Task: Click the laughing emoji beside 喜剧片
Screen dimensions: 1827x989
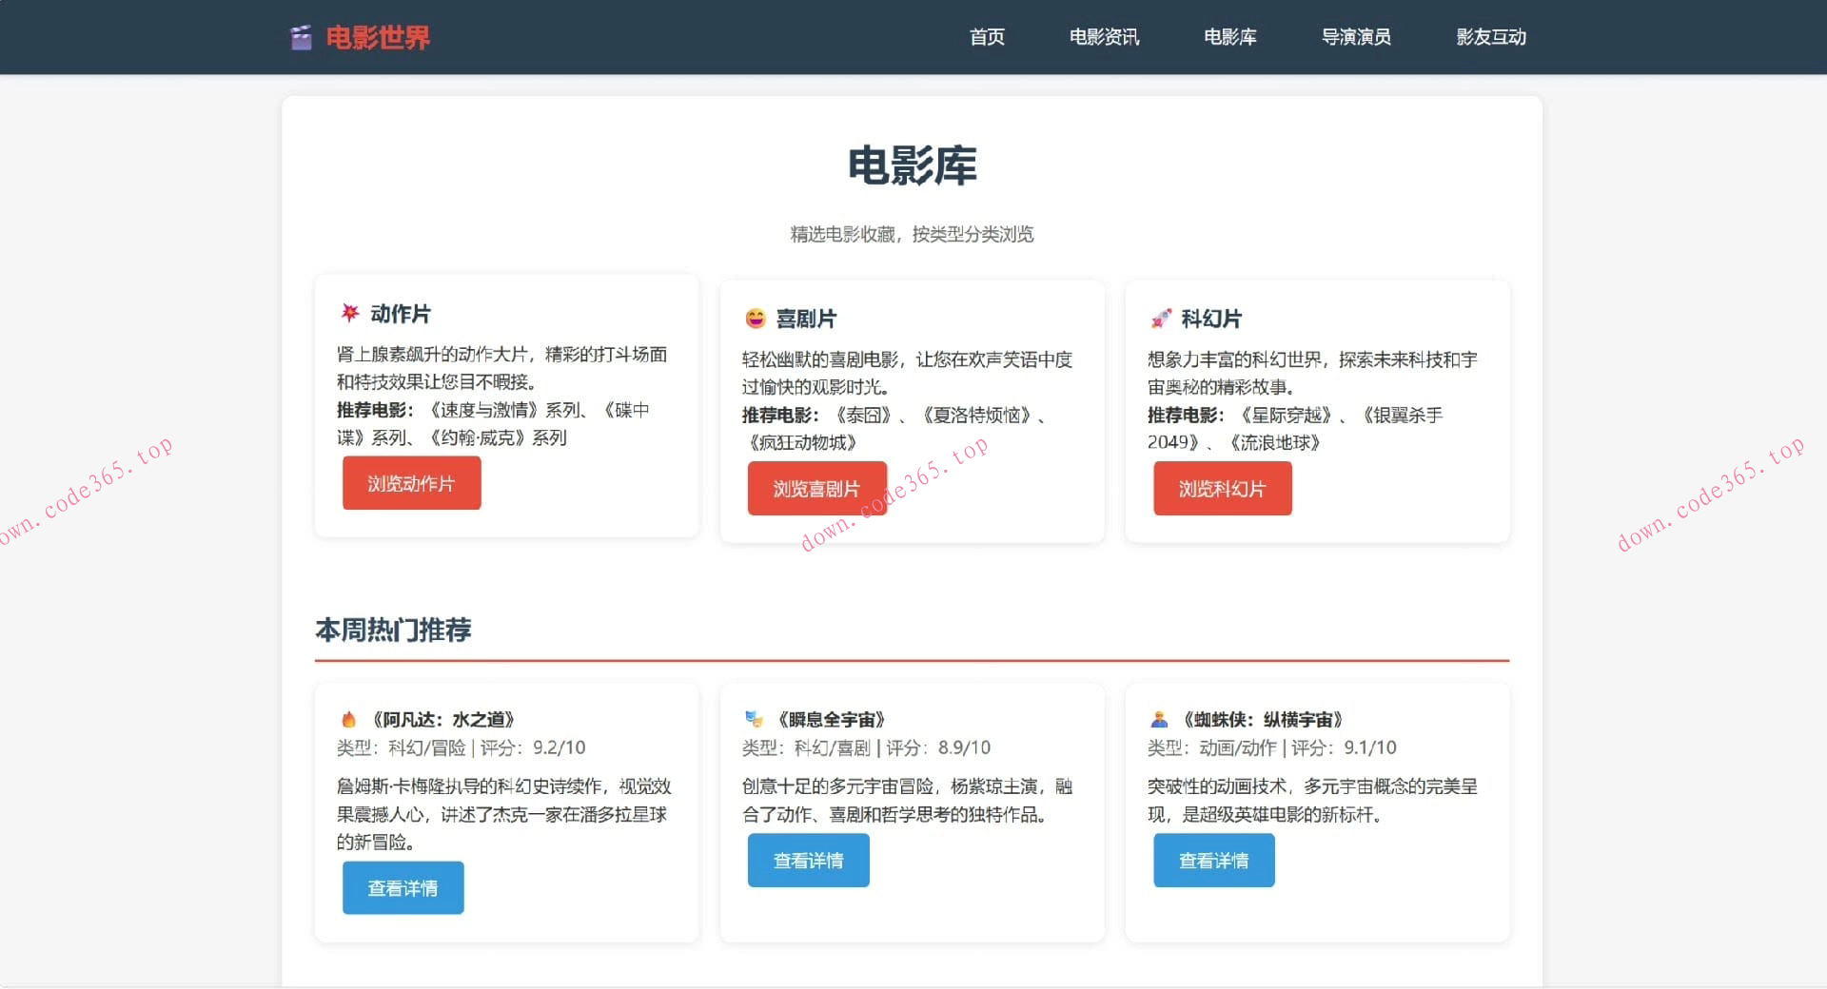Action: tap(754, 318)
